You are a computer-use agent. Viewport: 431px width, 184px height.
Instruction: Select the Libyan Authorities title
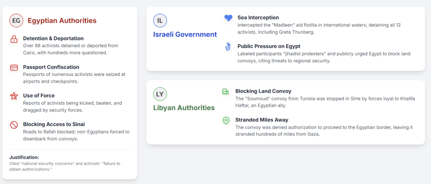click(x=183, y=108)
